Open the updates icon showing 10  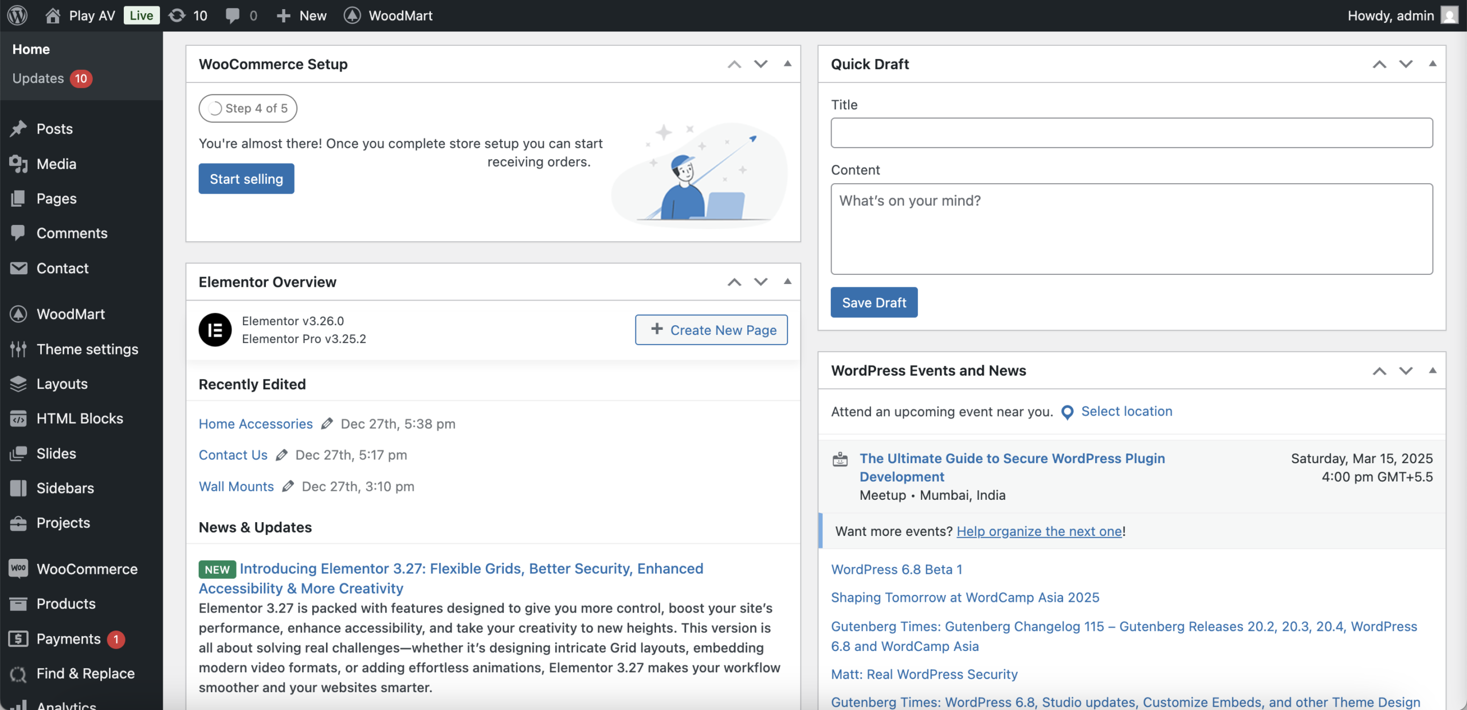click(x=177, y=15)
